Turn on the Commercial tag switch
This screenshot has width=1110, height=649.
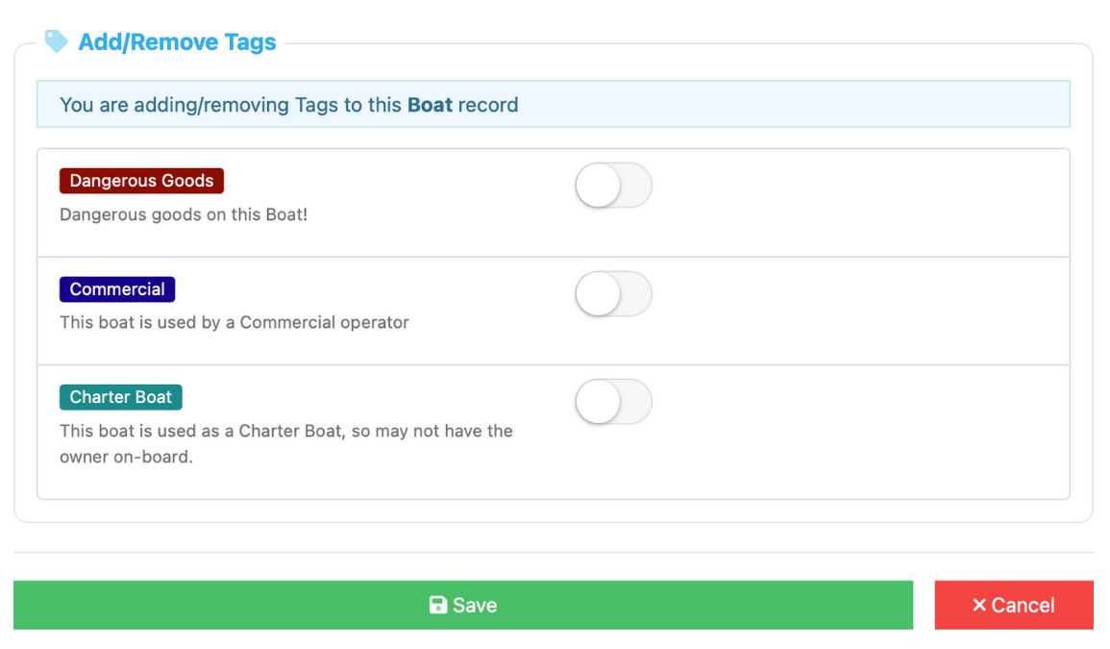point(613,294)
